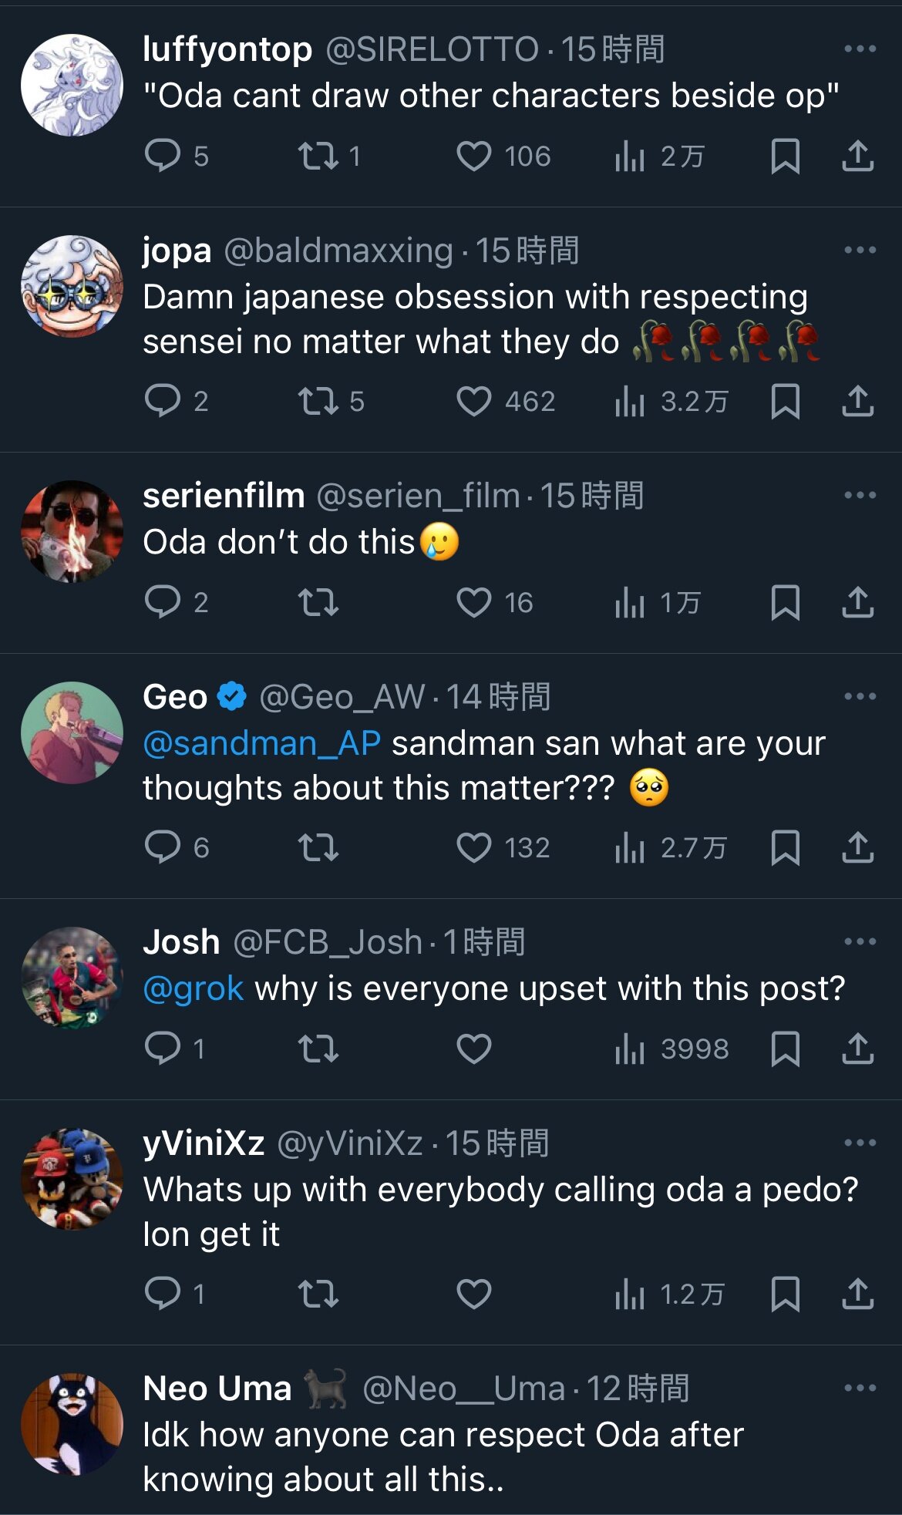Like Josh's tweet asking grok
902x1515 pixels.
[x=474, y=1048]
